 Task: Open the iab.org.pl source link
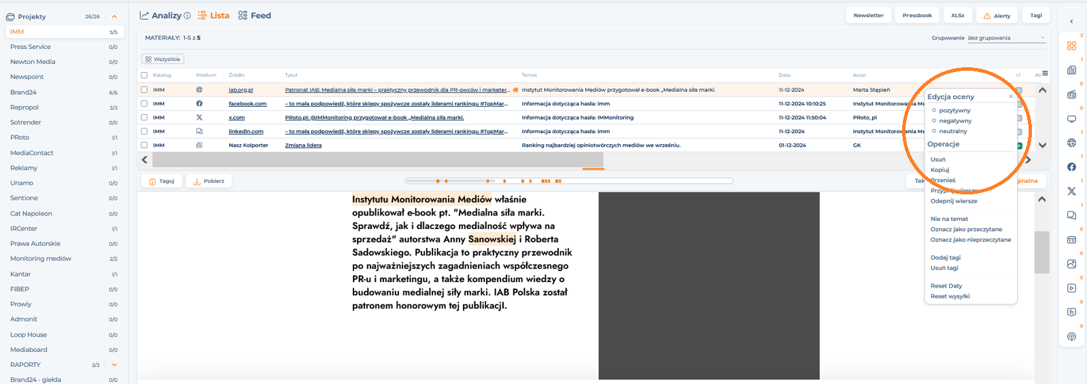[x=241, y=90]
